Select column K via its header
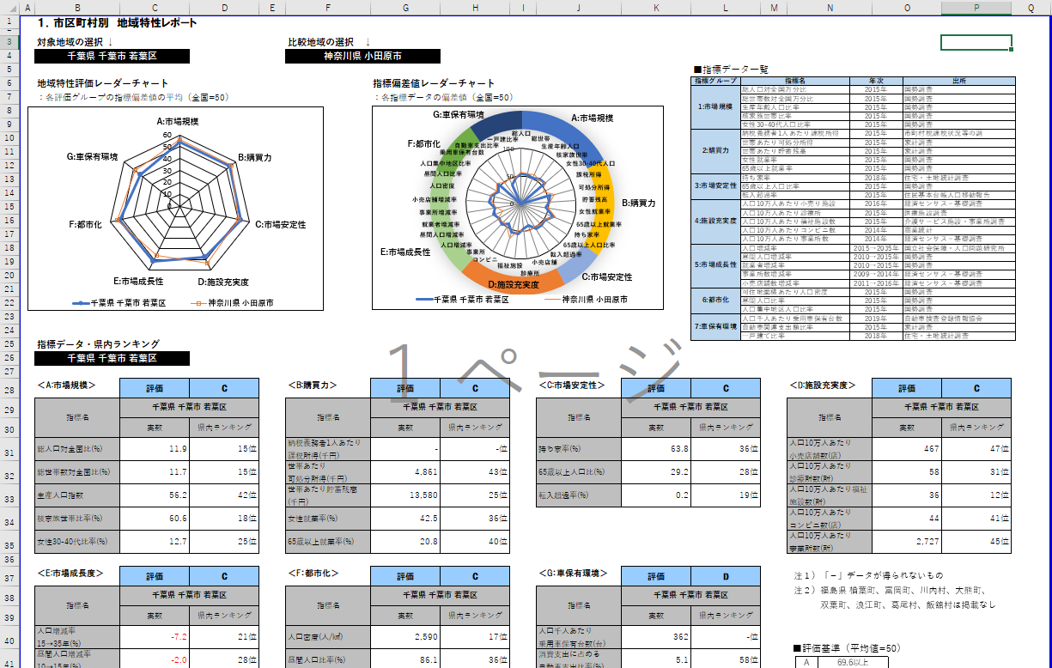The width and height of the screenshot is (1052, 668). coord(656,8)
